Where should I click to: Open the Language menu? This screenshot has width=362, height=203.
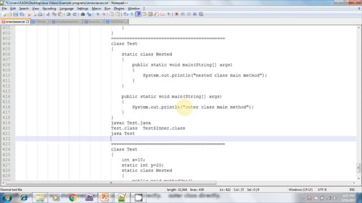click(x=66, y=8)
